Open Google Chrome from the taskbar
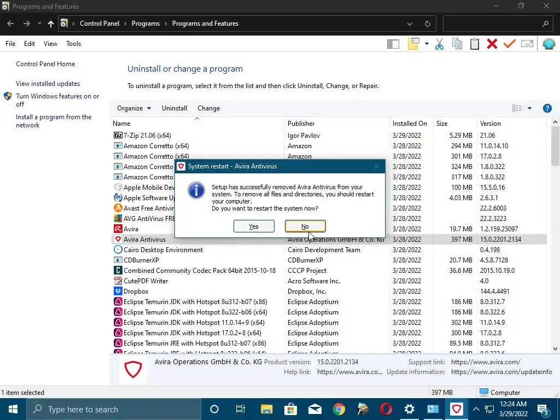The height and width of the screenshot is (420, 560). click(339, 409)
